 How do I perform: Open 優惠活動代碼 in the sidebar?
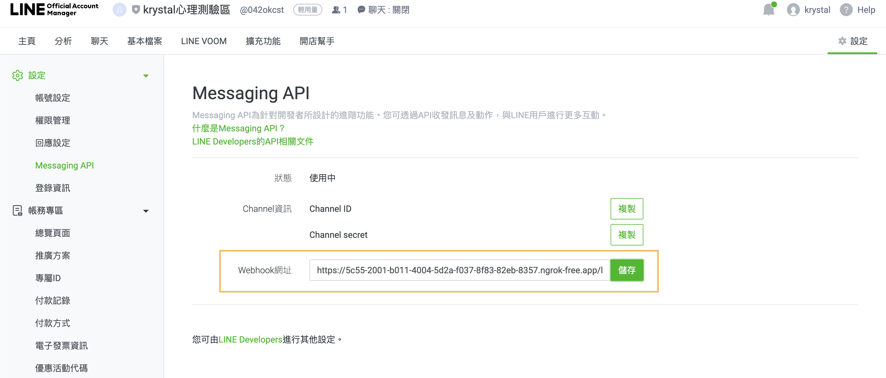pyautogui.click(x=61, y=368)
